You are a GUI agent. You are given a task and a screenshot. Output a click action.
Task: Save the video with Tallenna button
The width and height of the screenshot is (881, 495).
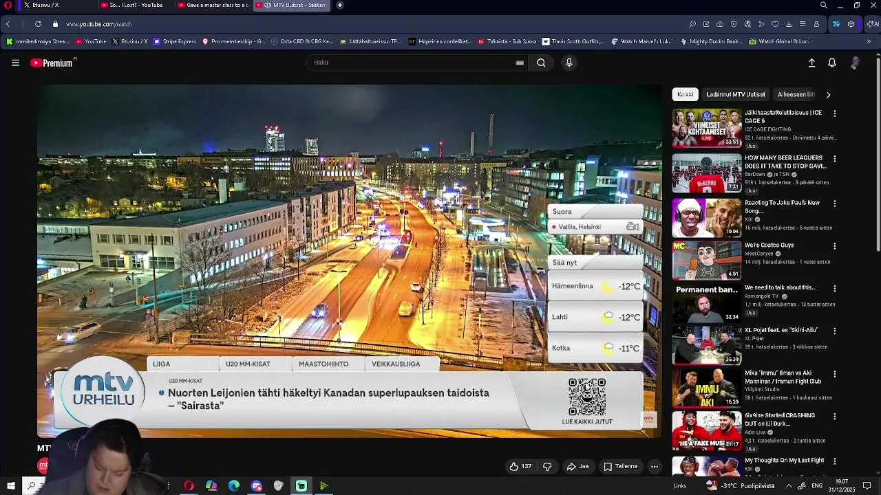coord(620,466)
